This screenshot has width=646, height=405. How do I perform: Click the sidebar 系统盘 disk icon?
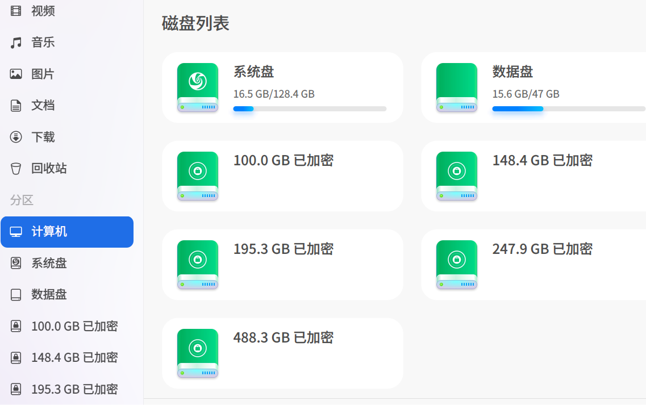click(x=16, y=263)
